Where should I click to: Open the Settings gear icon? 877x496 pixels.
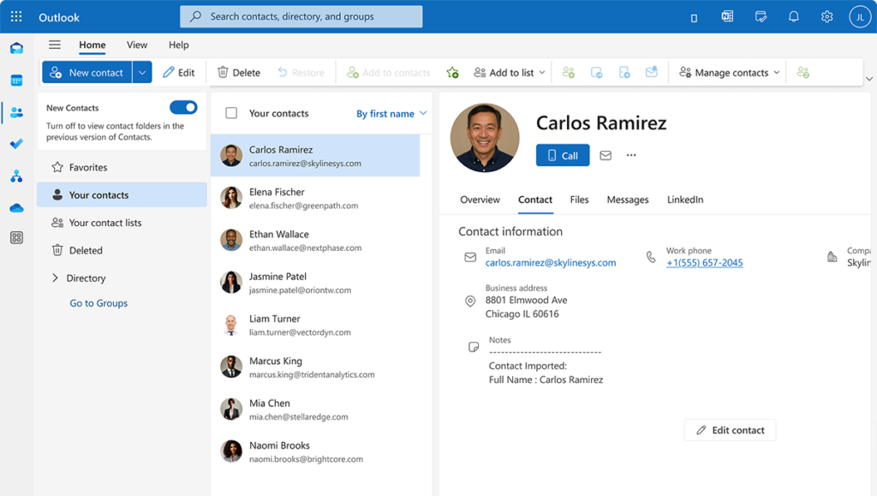(x=826, y=16)
